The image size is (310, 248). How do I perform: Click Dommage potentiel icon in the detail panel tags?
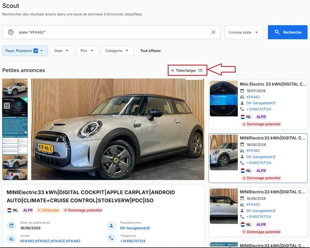(x=66, y=210)
